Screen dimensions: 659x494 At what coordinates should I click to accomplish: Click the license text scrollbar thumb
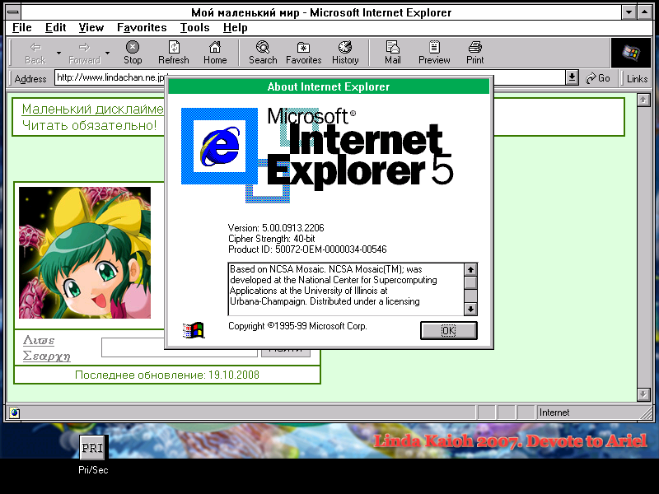pos(470,282)
